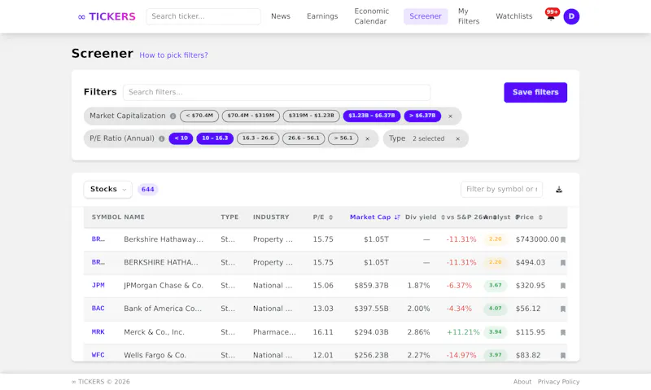Show info for P/E Ratio filter

click(x=161, y=138)
